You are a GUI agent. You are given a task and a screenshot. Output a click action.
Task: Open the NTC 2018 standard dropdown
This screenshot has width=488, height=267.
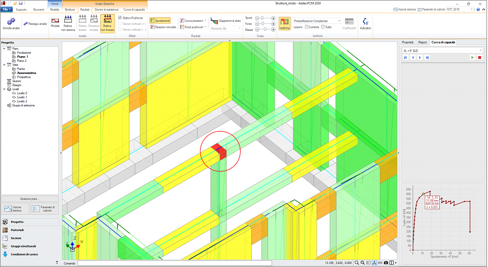[471, 9]
